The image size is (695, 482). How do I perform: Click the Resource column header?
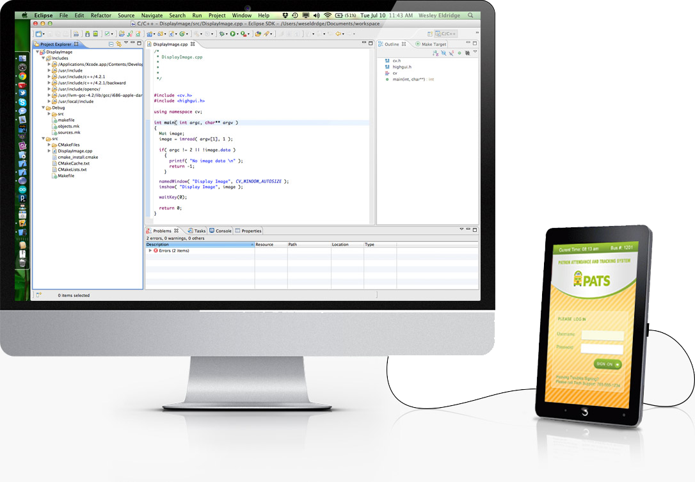tap(271, 245)
